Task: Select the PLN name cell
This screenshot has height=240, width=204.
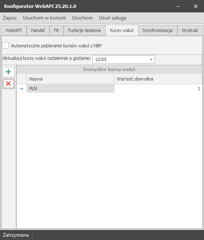Action: [x=70, y=88]
